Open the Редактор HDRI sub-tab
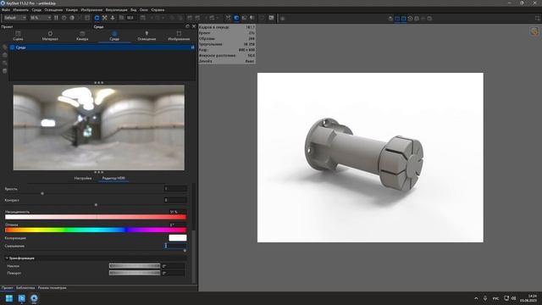Screen dimensions: 542x305 coord(113,178)
